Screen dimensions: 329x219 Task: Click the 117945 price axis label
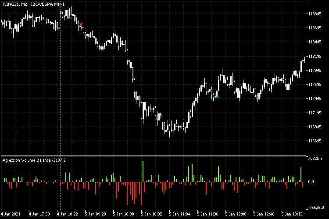tap(315, 71)
